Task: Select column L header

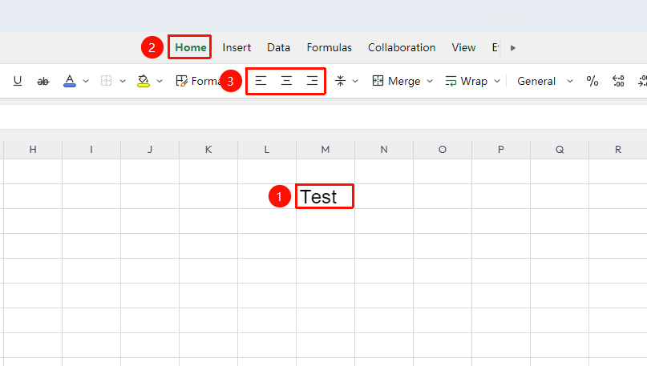Action: (267, 149)
